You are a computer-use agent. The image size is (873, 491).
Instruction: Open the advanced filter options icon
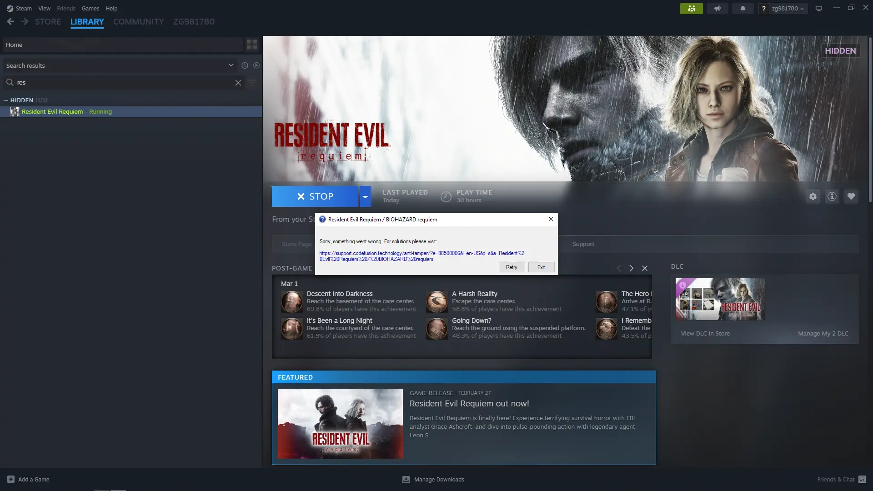tap(252, 82)
